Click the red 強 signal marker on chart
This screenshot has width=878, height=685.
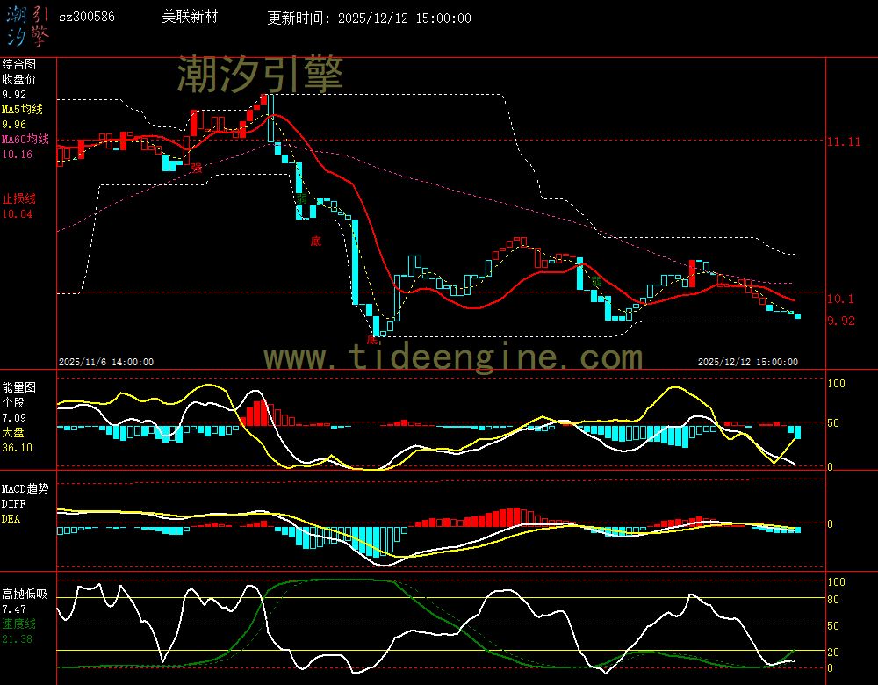197,167
